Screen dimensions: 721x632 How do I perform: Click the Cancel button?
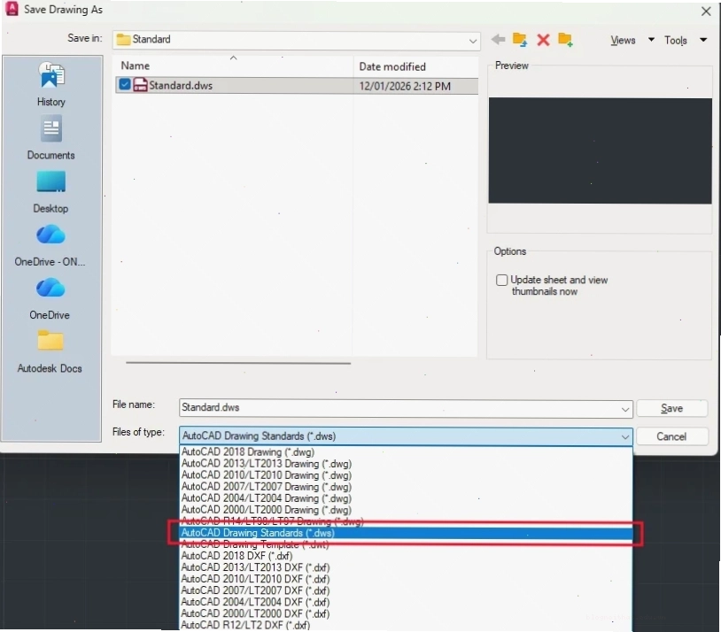[x=671, y=436]
